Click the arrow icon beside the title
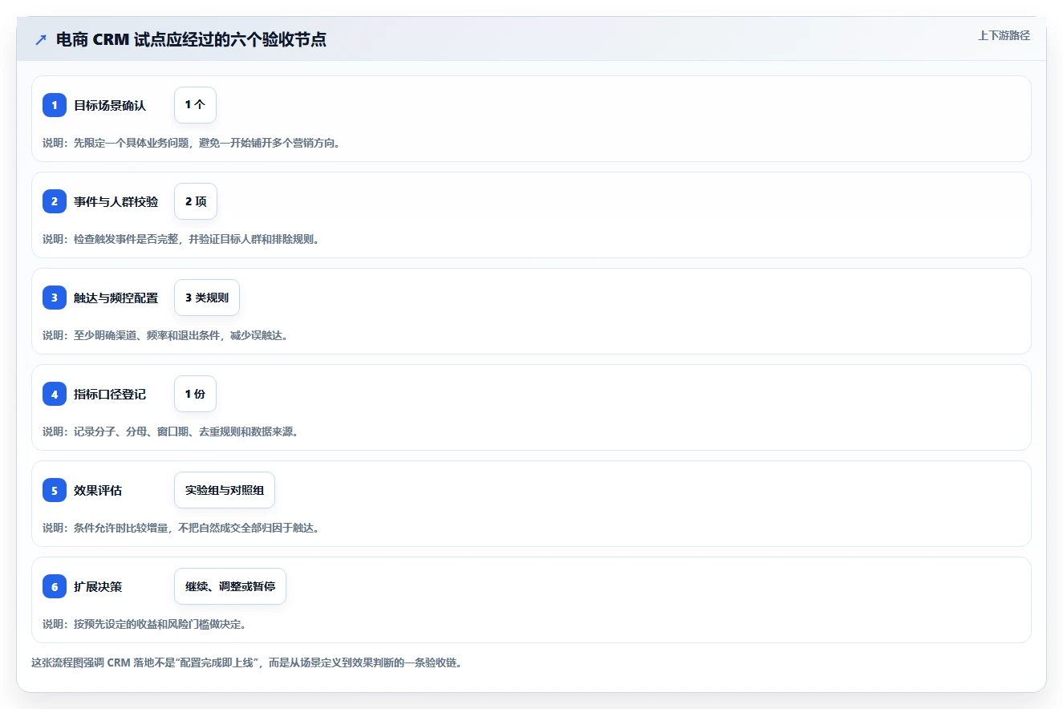The height and width of the screenshot is (709, 1063). point(41,39)
